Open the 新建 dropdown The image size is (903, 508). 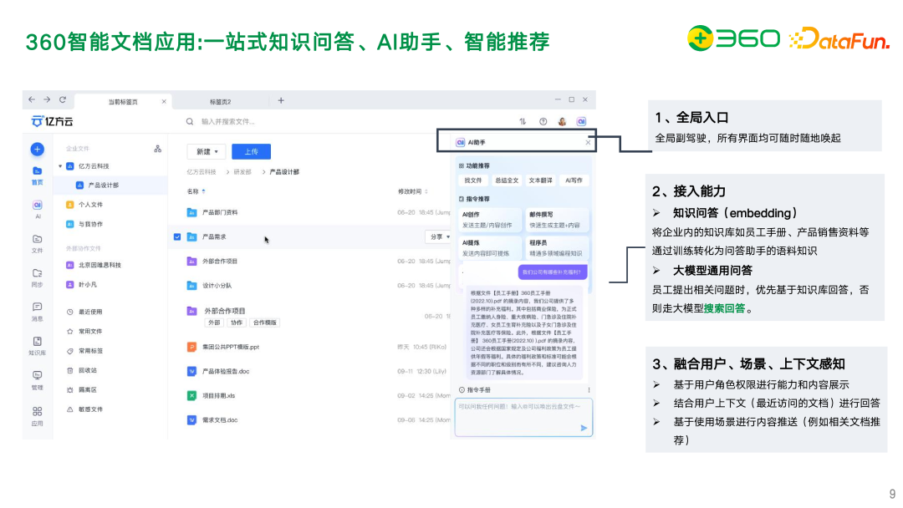point(207,151)
